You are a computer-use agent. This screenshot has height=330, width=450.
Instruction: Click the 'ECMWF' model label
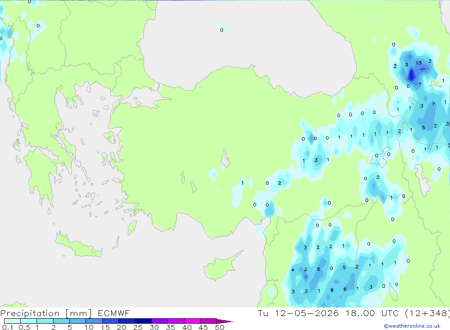coord(114,313)
